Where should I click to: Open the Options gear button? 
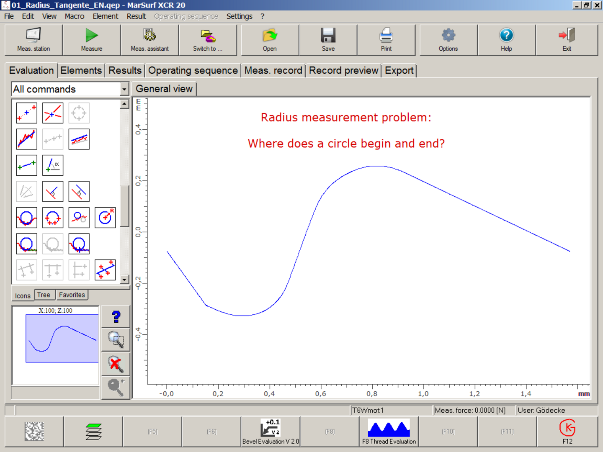[448, 40]
